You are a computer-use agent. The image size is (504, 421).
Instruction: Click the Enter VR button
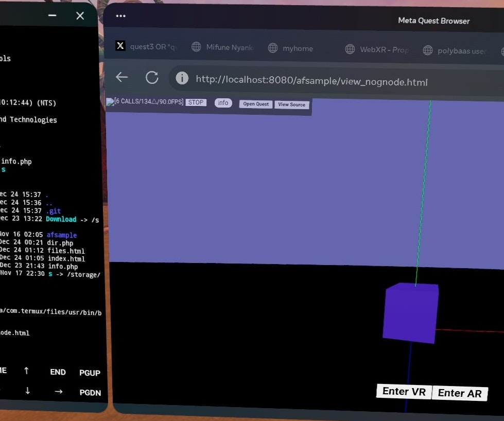(x=404, y=392)
